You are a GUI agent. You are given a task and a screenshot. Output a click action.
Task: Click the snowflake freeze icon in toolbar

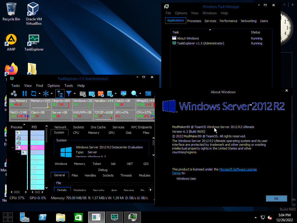[x=46, y=93]
